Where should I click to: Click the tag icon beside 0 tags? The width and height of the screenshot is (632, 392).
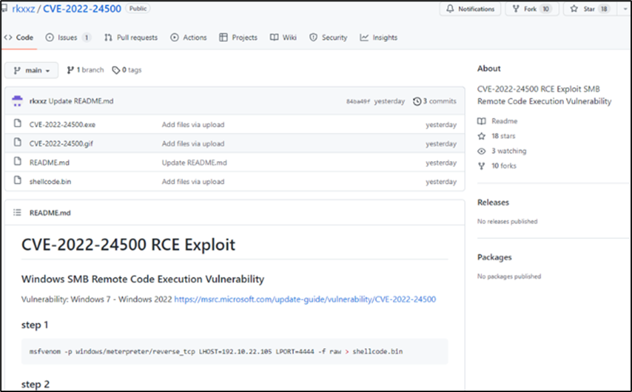tap(116, 71)
